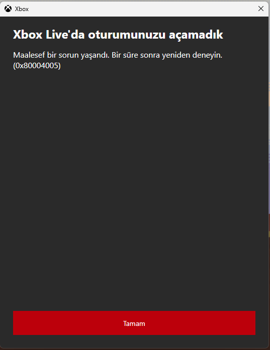Image resolution: width=270 pixels, height=350 pixels.
Task: Click the desktop wallpaper strip beside the dialog
Action: pos(269,156)
